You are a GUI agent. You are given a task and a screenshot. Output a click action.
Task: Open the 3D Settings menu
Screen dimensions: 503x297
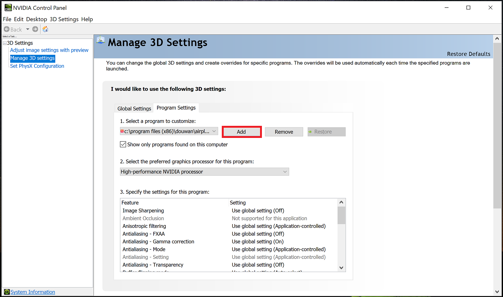click(x=64, y=19)
